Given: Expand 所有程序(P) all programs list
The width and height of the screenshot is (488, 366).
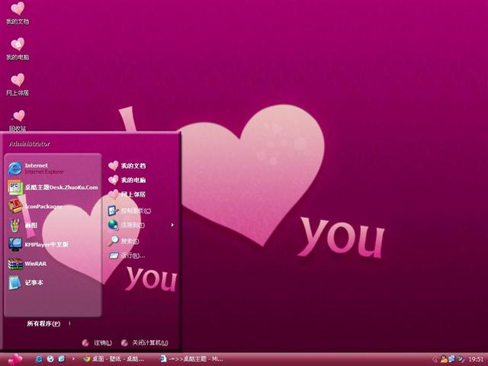Looking at the screenshot, I should (x=48, y=323).
